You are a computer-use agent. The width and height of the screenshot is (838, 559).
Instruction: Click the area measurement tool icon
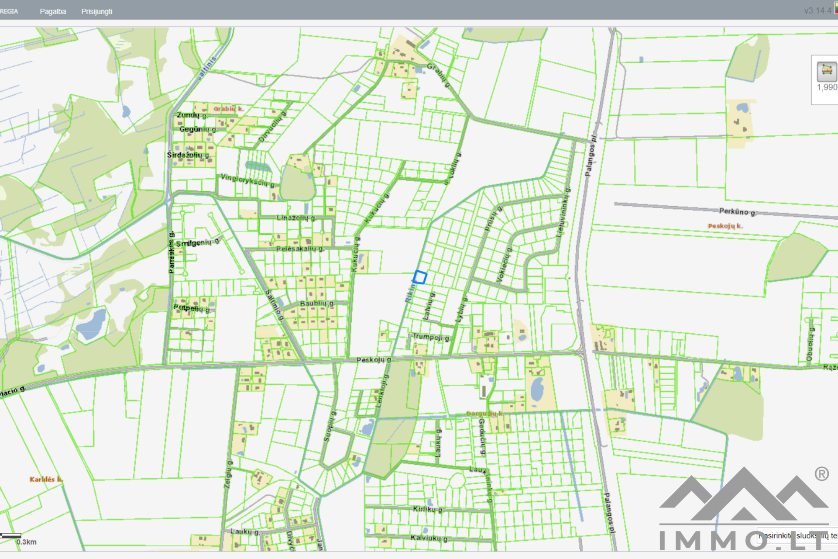click(826, 71)
